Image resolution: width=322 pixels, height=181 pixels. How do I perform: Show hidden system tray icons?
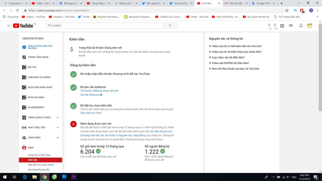click(x=273, y=177)
